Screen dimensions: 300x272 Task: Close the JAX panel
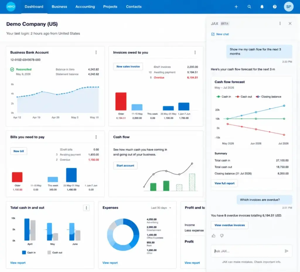[x=290, y=23]
